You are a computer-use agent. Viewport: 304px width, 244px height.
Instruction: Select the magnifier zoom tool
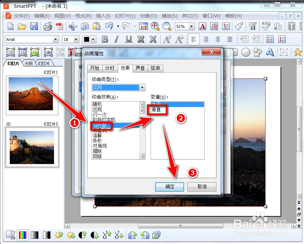pos(167,26)
